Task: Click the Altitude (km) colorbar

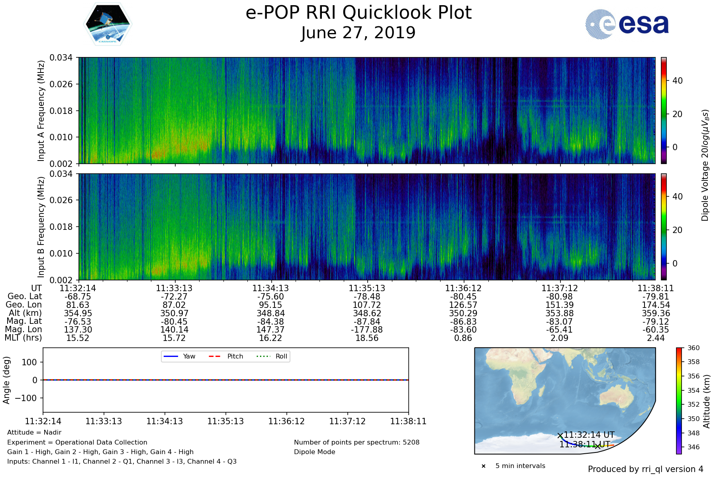Action: (x=679, y=400)
